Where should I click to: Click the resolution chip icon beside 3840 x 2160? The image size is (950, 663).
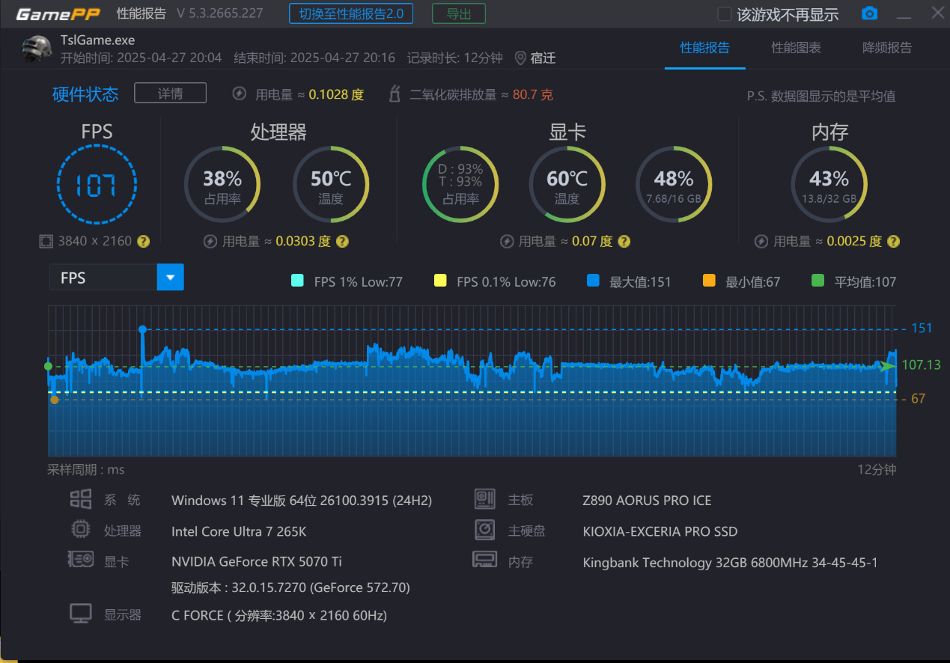[46, 241]
